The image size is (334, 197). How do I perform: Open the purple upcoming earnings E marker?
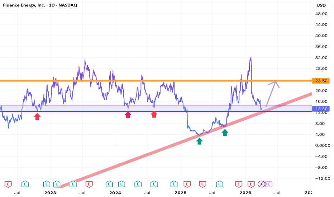(x=269, y=184)
